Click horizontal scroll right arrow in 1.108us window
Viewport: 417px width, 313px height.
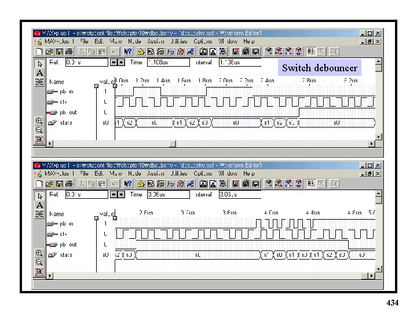(372, 144)
